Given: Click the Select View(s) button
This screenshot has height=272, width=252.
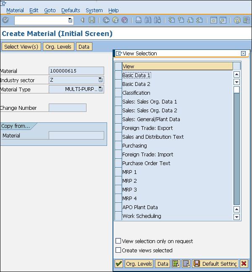Looking at the screenshot, I should coord(21,47).
